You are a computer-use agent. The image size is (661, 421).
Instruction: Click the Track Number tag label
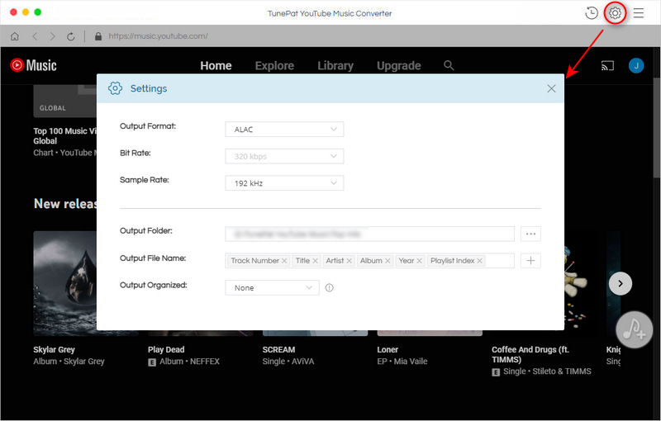point(254,261)
